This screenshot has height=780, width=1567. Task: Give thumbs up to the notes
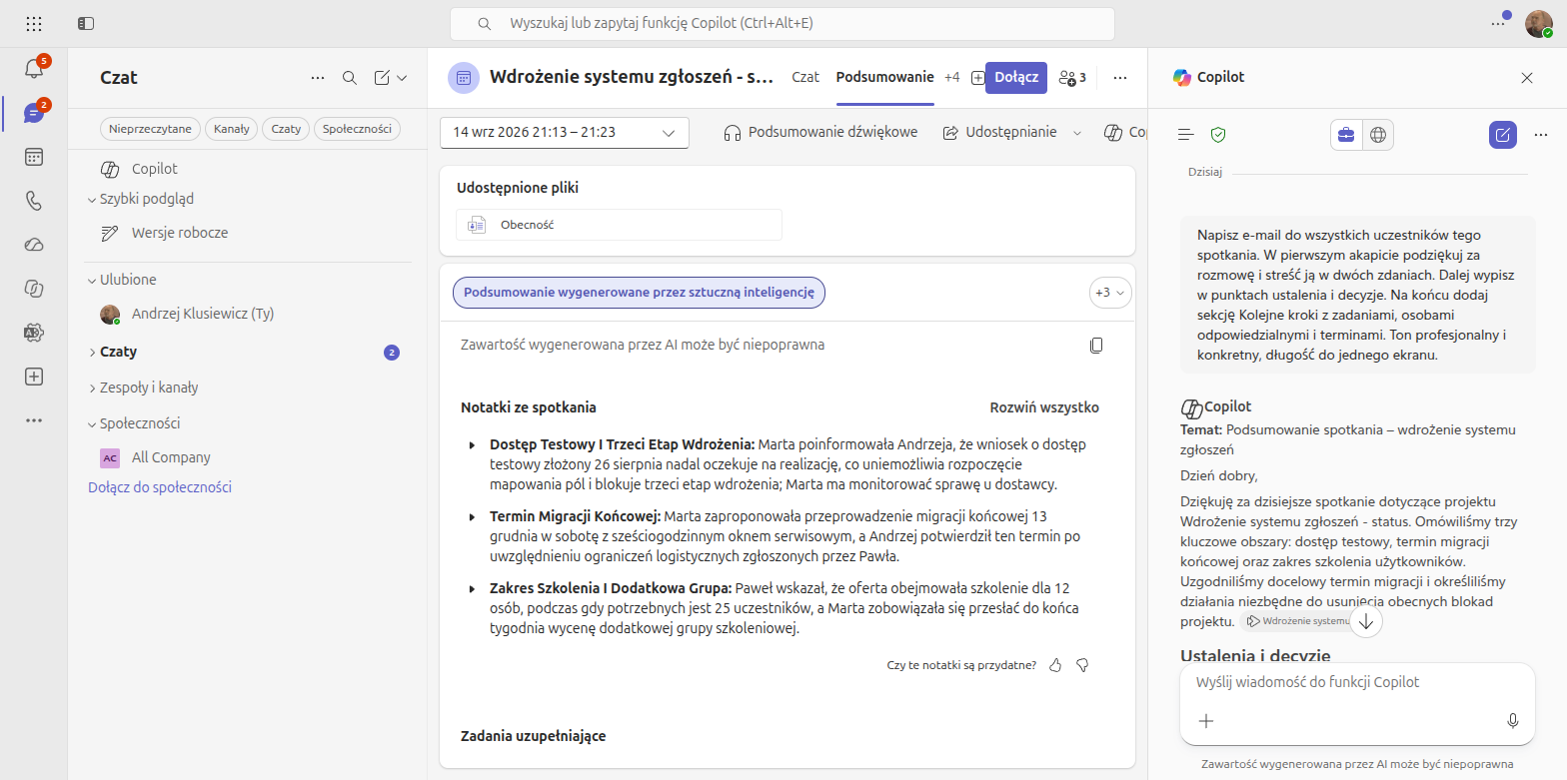click(1055, 665)
